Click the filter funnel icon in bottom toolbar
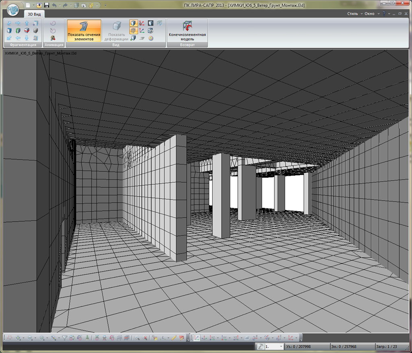 click(64, 338)
